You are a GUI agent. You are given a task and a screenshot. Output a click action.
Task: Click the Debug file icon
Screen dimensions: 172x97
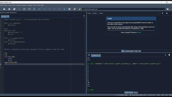pos(40,9)
